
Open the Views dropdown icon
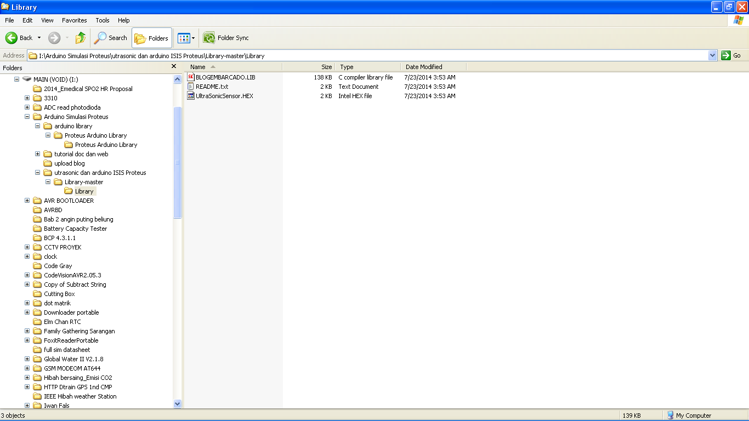[186, 38]
